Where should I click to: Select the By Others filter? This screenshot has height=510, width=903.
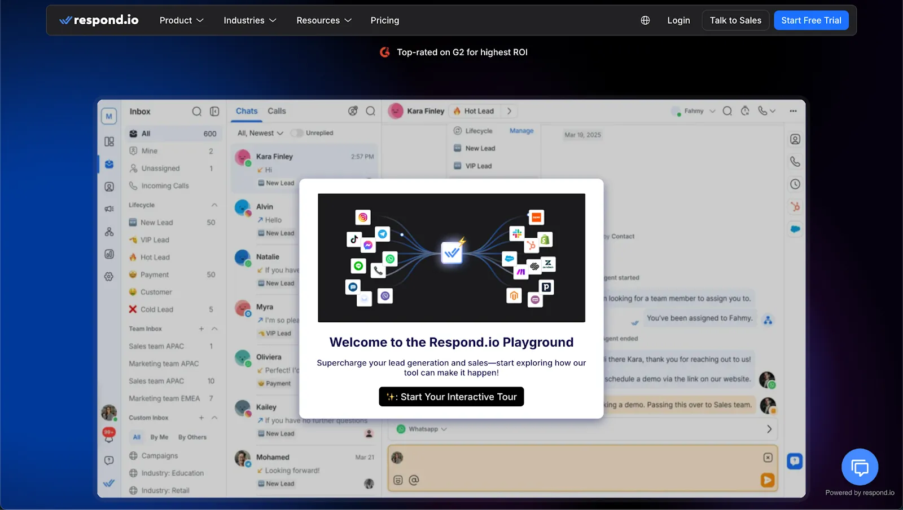192,437
